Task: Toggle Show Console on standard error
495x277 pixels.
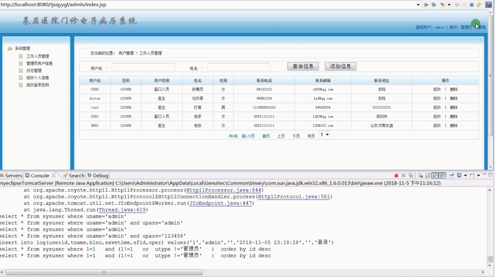Action: point(442,176)
